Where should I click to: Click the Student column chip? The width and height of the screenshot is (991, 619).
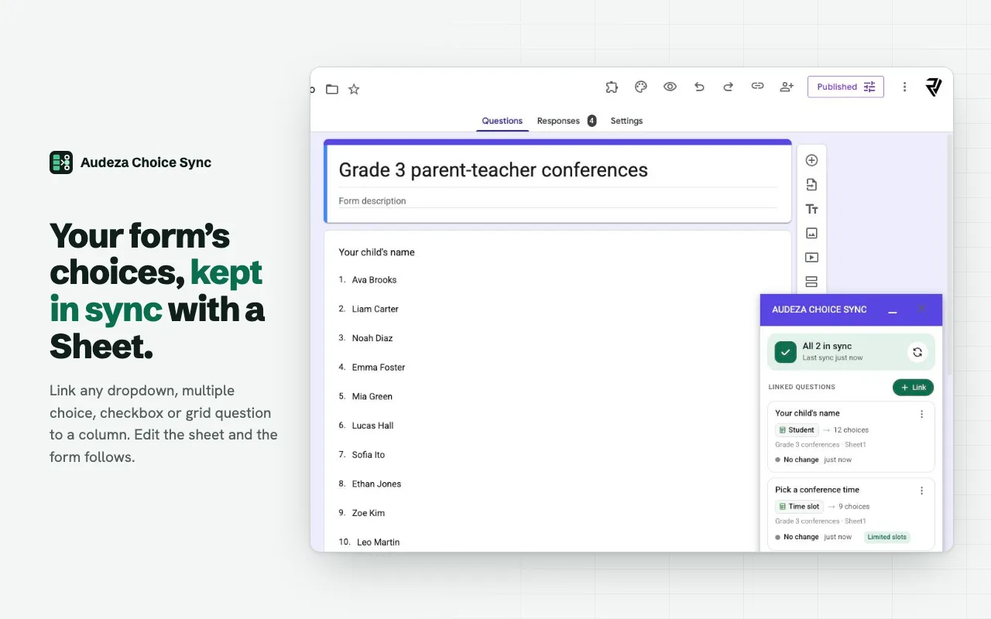(797, 430)
